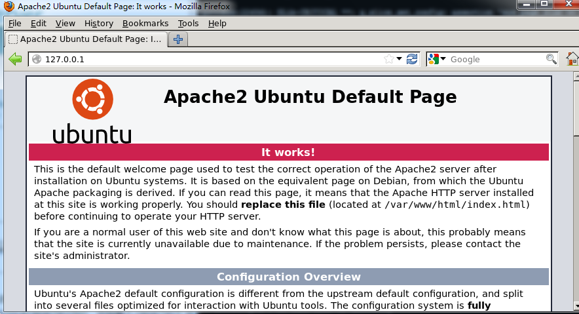Click the scrollbar up arrow
Image resolution: width=579 pixels, height=314 pixels.
[576, 77]
